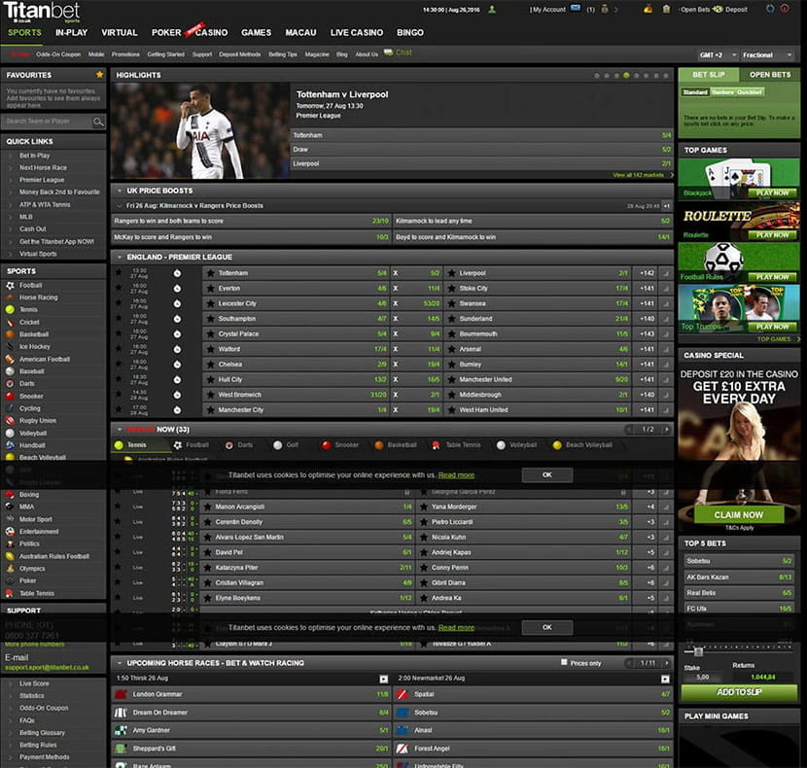The image size is (807, 768).
Task: Tick the Prices only checkbox
Action: pyautogui.click(x=564, y=662)
